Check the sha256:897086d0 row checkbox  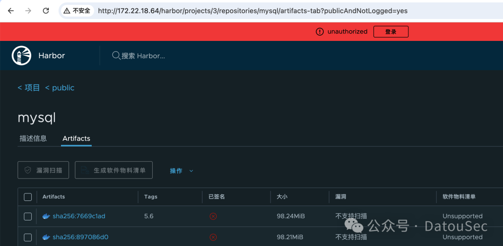click(x=28, y=237)
